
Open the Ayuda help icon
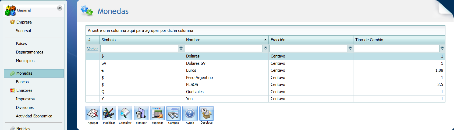pyautogui.click(x=190, y=113)
